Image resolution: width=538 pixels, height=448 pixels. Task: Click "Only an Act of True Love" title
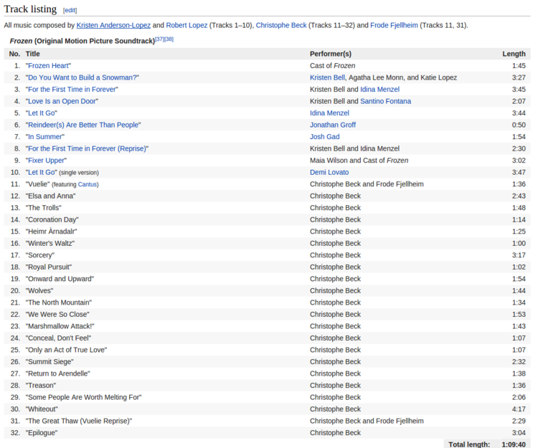(66, 350)
